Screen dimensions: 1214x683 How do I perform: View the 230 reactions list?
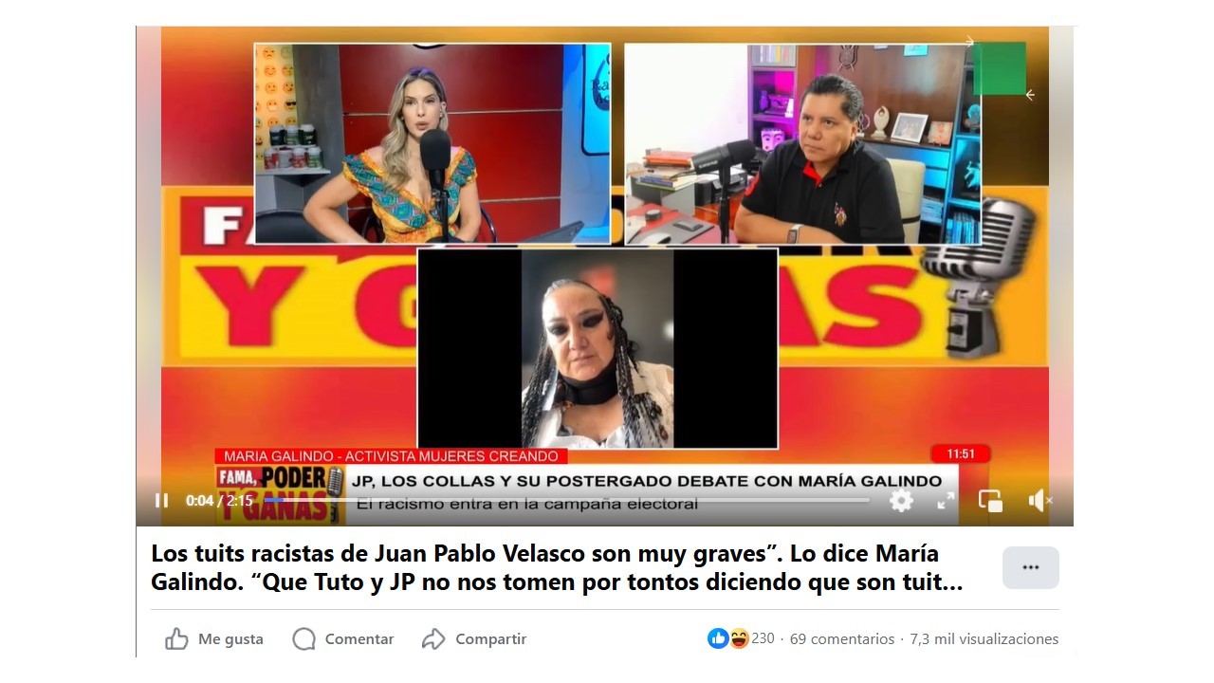click(x=763, y=638)
